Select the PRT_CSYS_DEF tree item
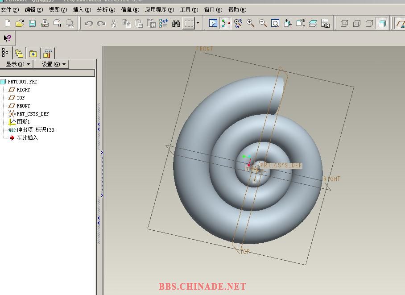 [33, 114]
